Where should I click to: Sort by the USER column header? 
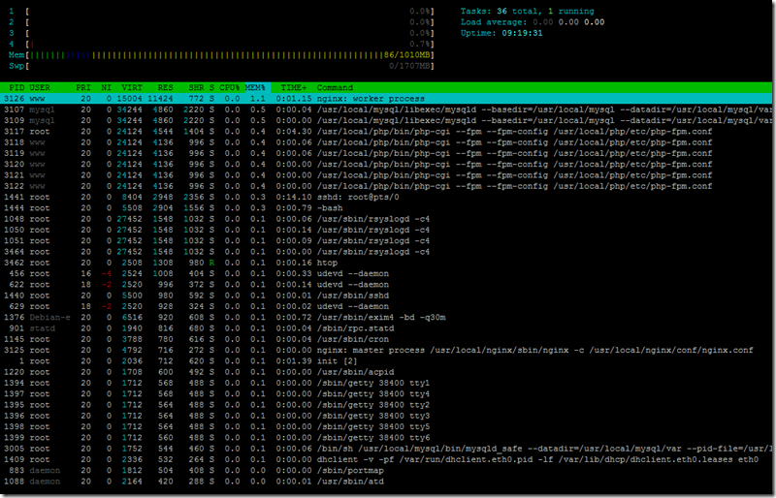[x=40, y=87]
